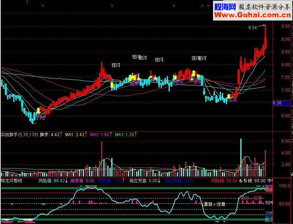
Task: Click the red 急拉，注意 warning text
Action: (252, 198)
